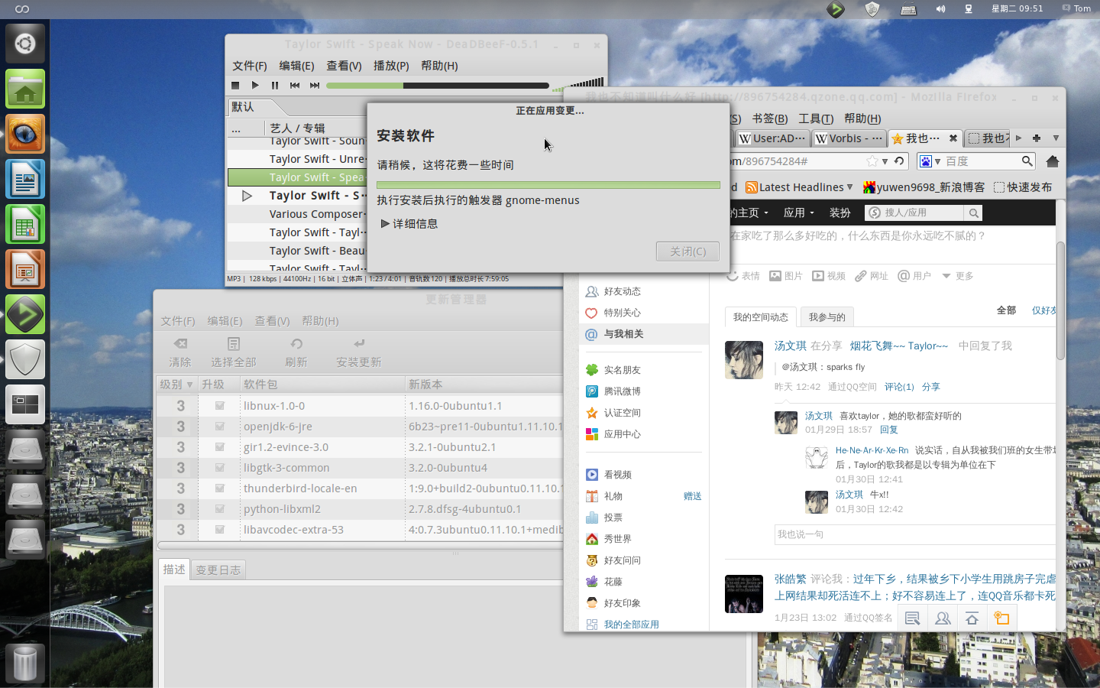This screenshot has height=688, width=1100.
Task: Adjust the DeaDBeeF volume bar
Action: [x=578, y=84]
